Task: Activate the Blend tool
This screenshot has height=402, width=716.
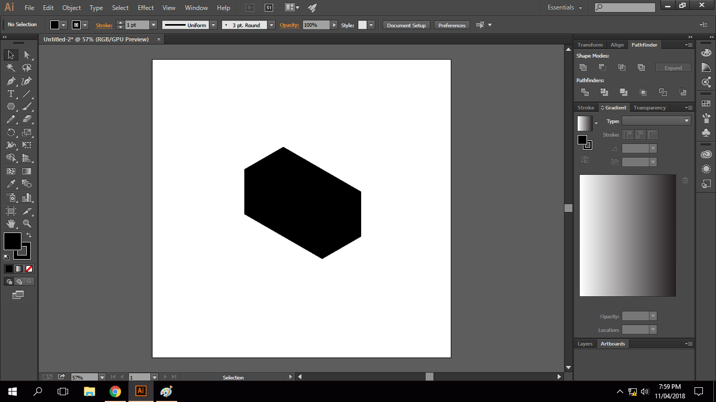Action: pyautogui.click(x=27, y=184)
